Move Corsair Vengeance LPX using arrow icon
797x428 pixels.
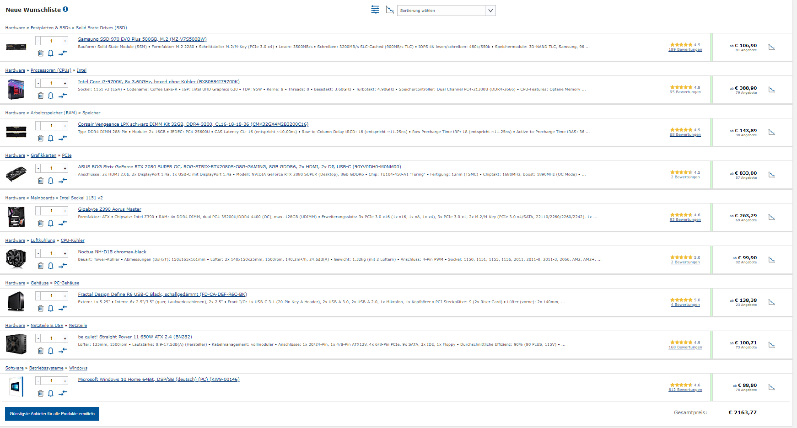click(63, 138)
